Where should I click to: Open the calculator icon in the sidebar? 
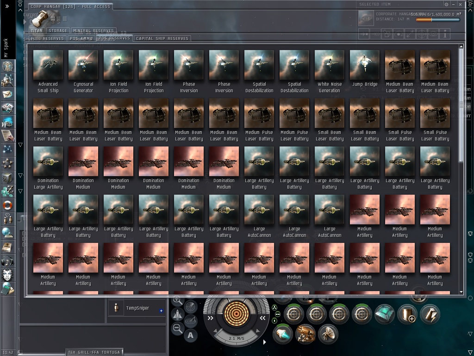(7, 289)
